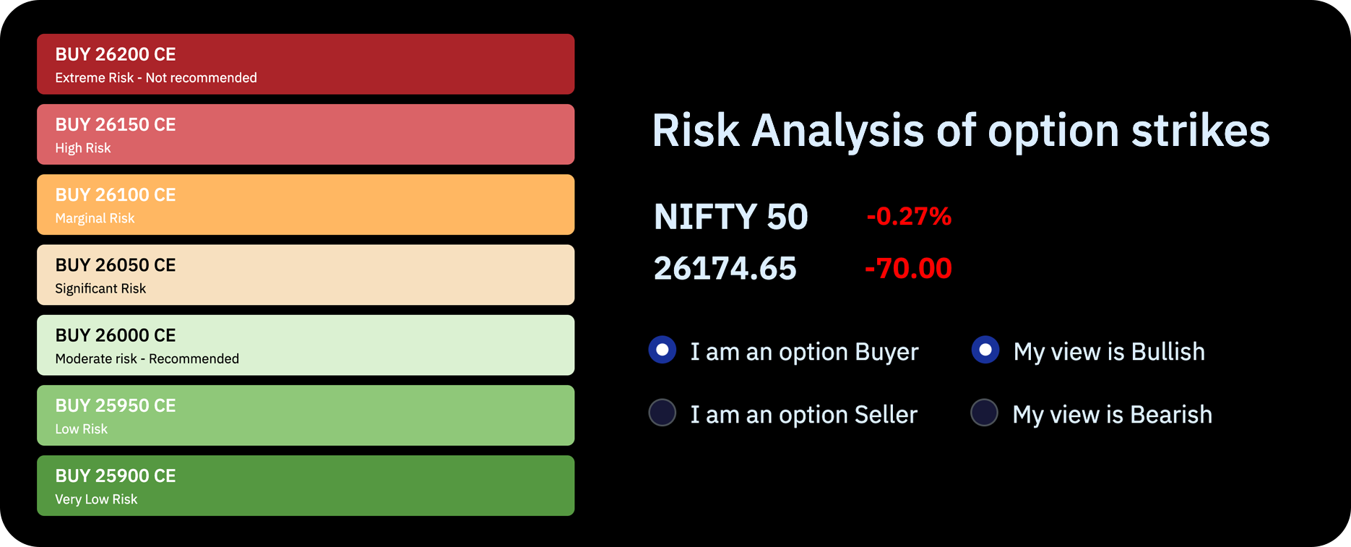The width and height of the screenshot is (1351, 547).
Task: Click the BUY 26150 CE High Risk card
Action: pos(306,134)
